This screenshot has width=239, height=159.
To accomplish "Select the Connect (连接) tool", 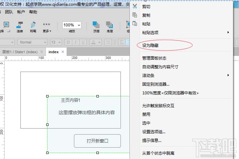I will (20, 27).
